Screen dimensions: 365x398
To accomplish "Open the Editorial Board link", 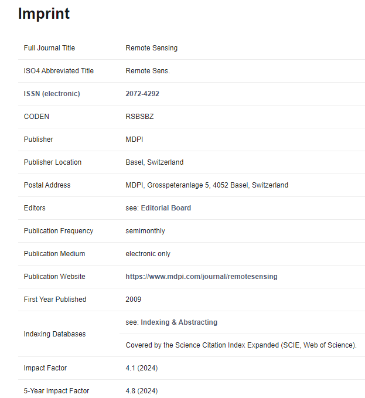I will tap(166, 208).
